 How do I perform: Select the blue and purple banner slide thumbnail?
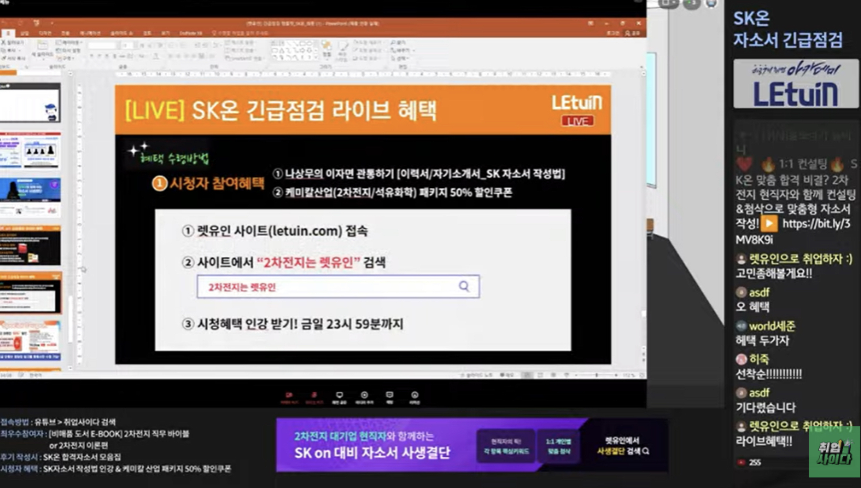click(x=30, y=197)
